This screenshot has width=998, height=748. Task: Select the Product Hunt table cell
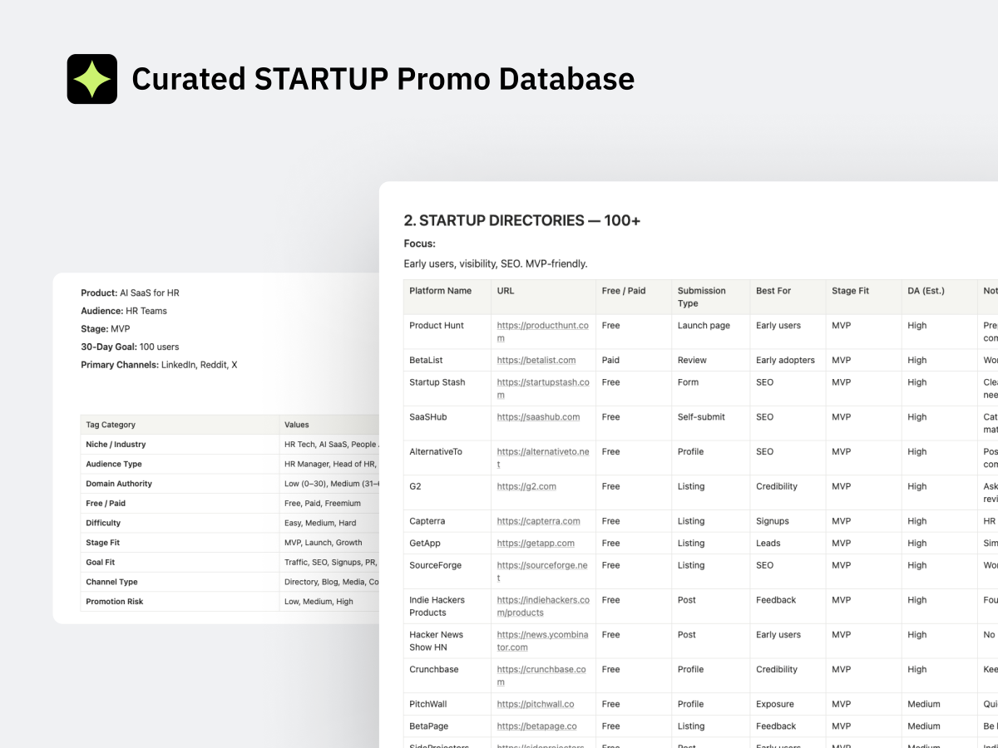point(437,326)
